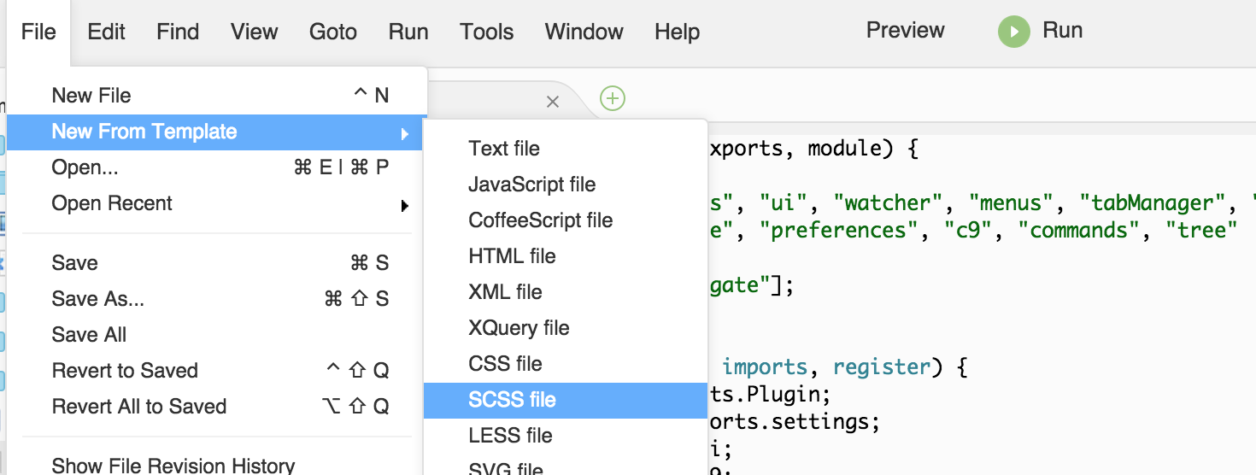Viewport: 1256px width, 475px height.
Task: Open the Run menu in menu bar
Action: point(408,32)
